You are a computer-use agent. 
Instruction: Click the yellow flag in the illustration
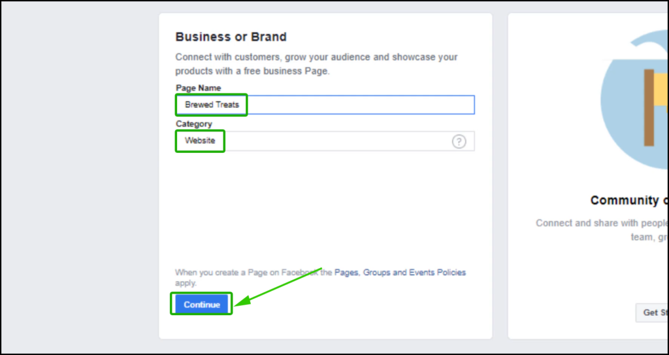tap(661, 90)
